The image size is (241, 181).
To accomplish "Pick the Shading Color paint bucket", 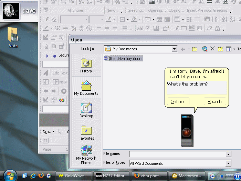I will [x=134, y=20].
